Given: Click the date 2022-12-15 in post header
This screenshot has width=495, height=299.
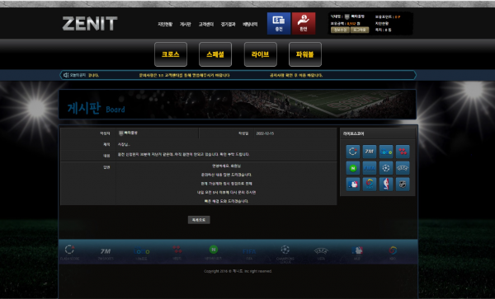Looking at the screenshot, I should coord(265,133).
